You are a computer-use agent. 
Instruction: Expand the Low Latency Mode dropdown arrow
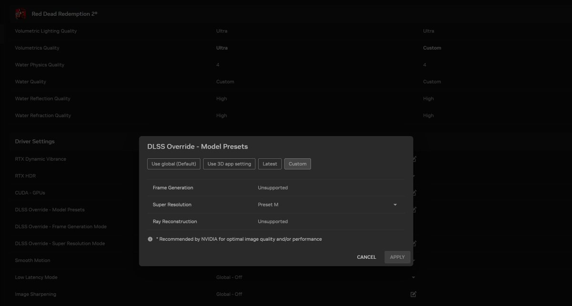coord(413,277)
